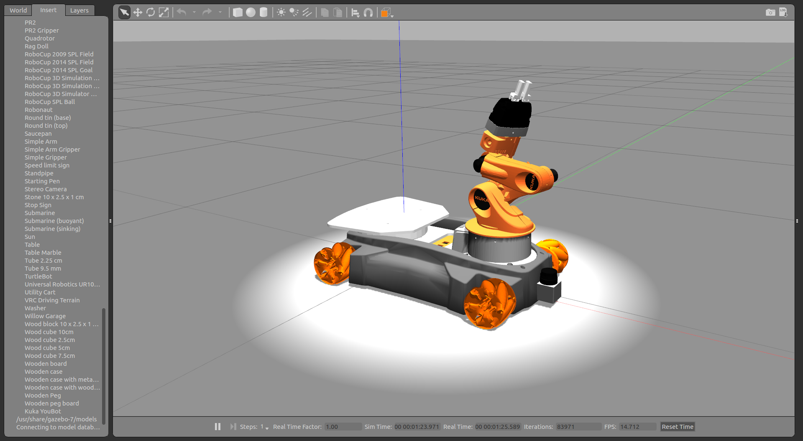Select the rotate mode tool
803x441 pixels.
[151, 13]
